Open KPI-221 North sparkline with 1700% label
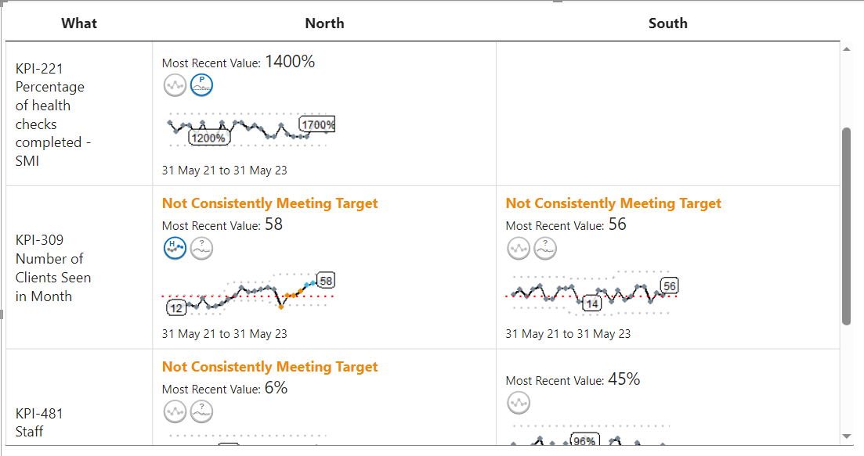The image size is (864, 456). coord(251,131)
